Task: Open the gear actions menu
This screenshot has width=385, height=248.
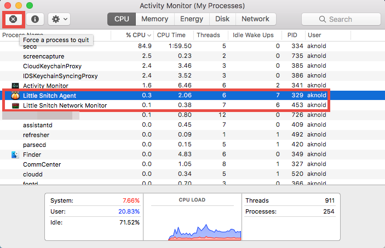Action: click(59, 19)
